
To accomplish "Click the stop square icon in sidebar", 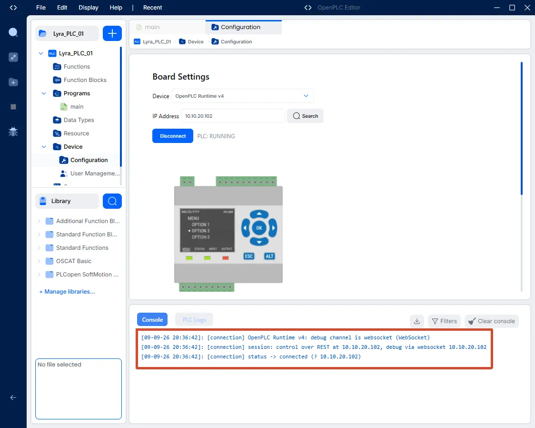I will click(x=13, y=107).
